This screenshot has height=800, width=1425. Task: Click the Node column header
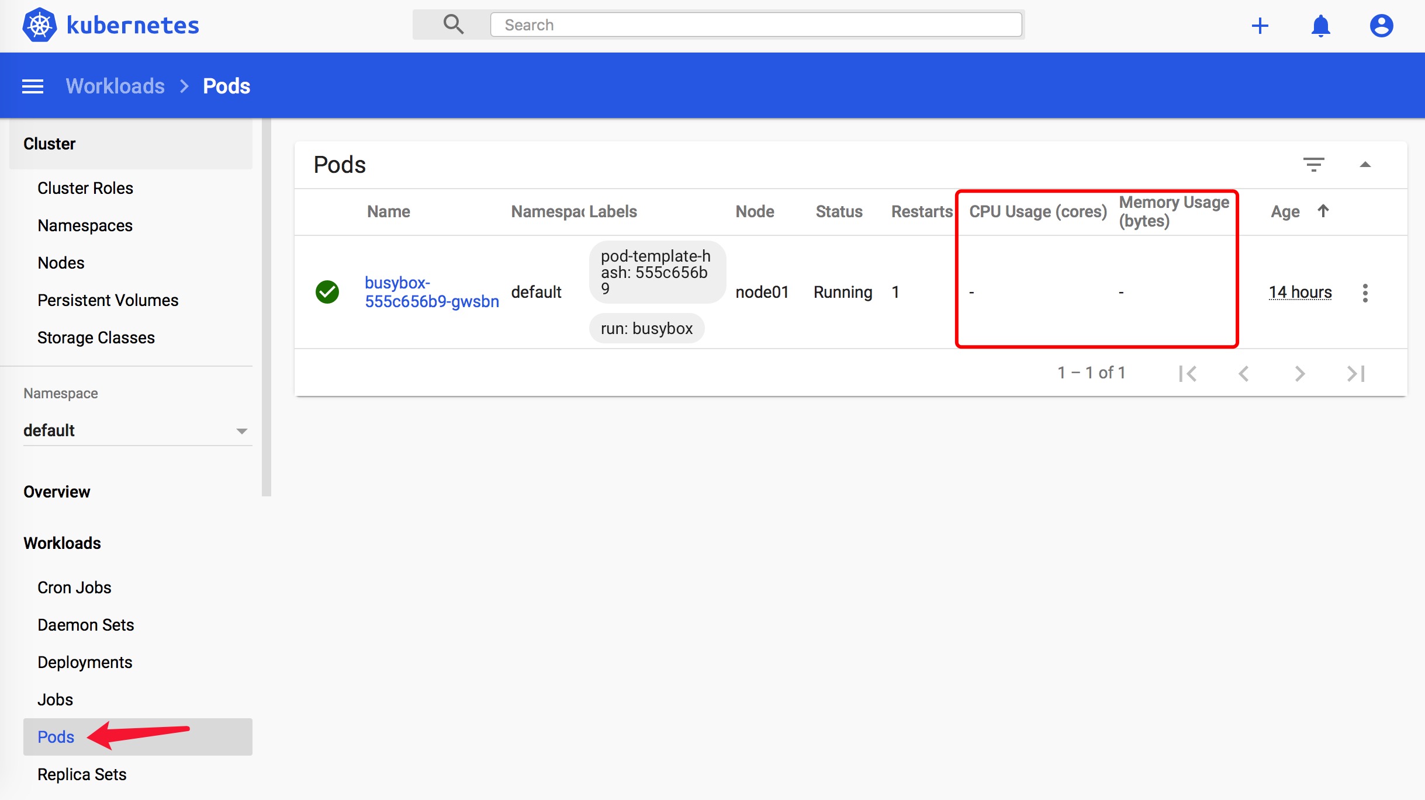click(x=755, y=211)
